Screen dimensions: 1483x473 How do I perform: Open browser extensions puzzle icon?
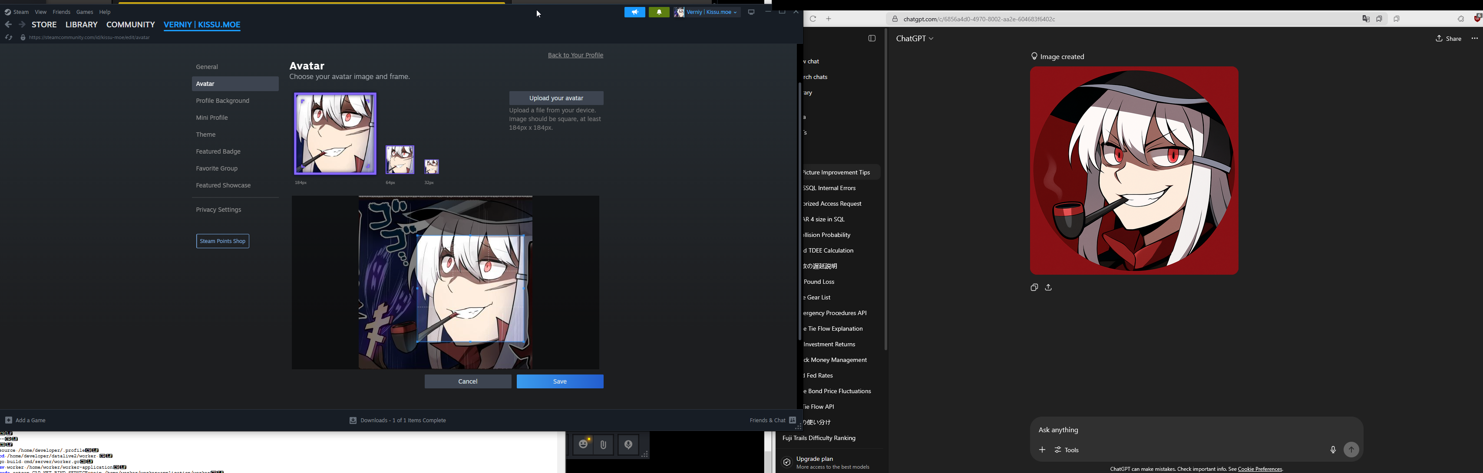click(x=1461, y=19)
